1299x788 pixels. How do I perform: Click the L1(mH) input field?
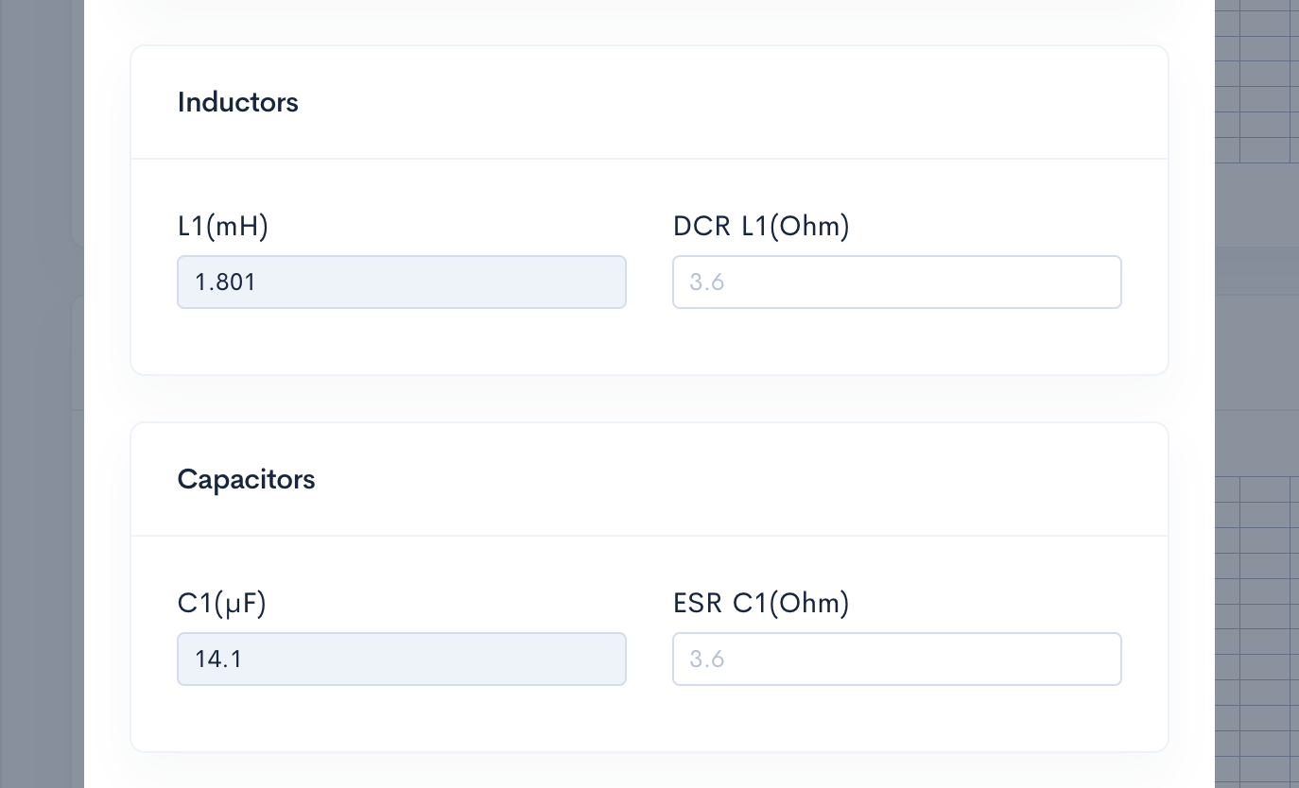[x=401, y=282]
